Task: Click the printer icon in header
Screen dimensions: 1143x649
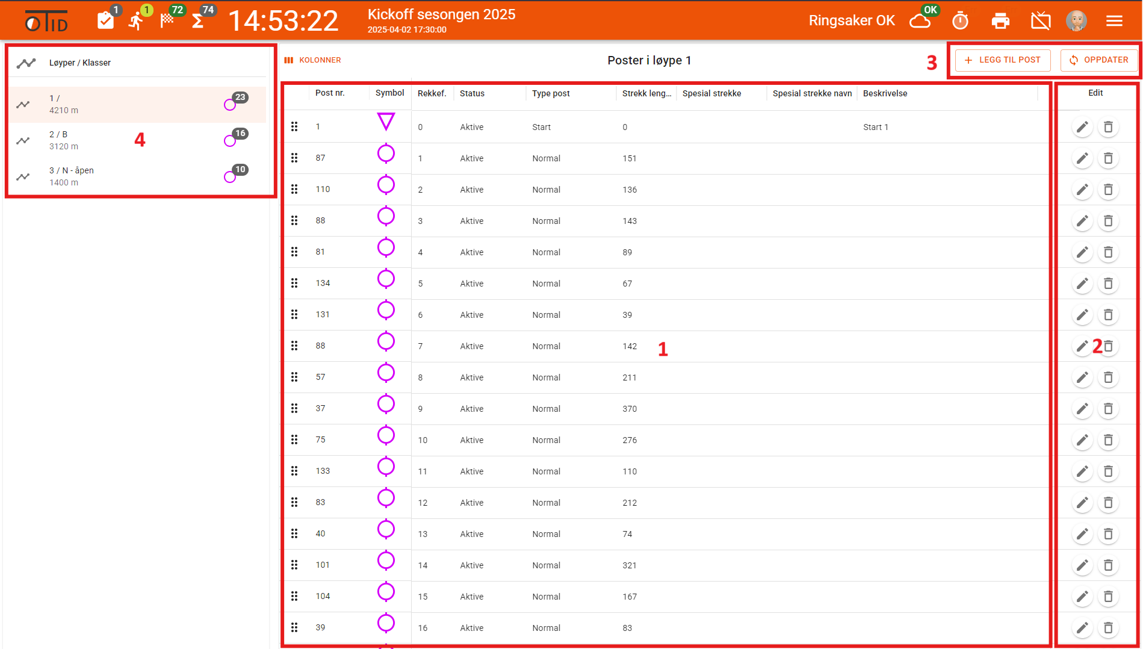Action: click(x=1000, y=21)
